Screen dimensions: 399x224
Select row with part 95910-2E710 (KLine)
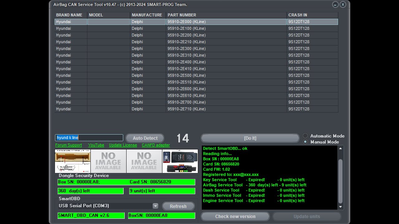196,109
